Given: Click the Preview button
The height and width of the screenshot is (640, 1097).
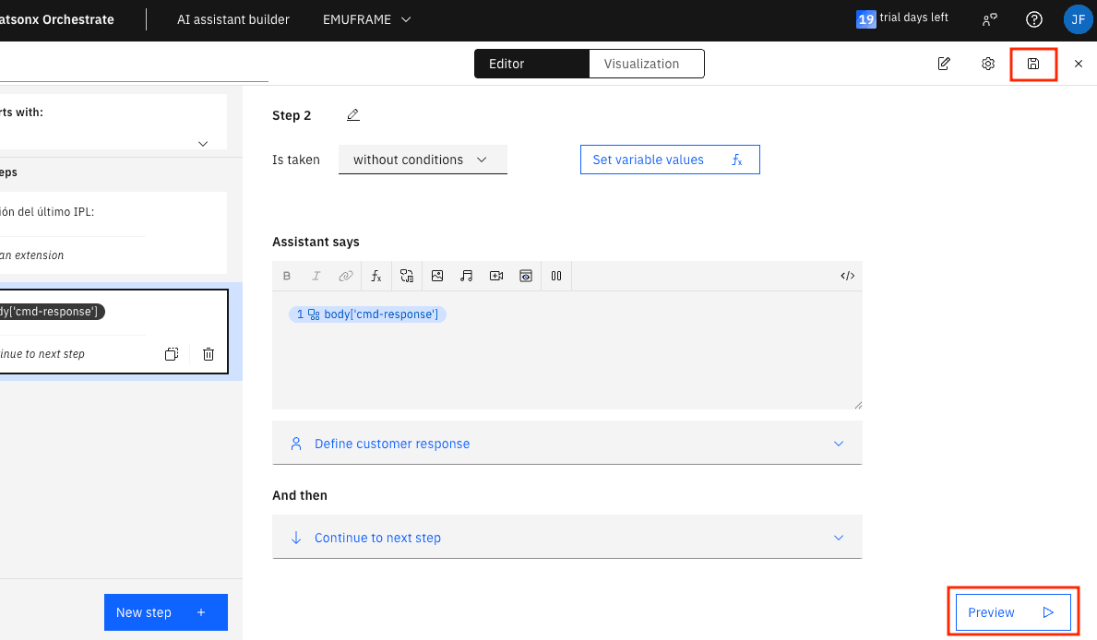Looking at the screenshot, I should tap(1012, 612).
